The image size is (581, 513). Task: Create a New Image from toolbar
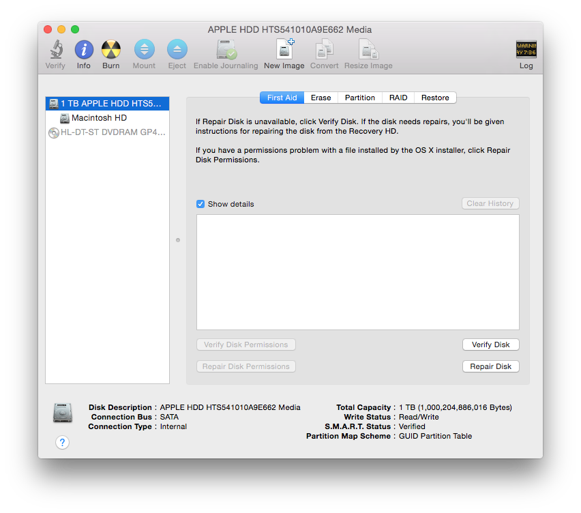[x=284, y=49]
